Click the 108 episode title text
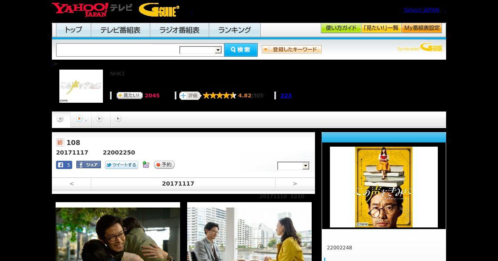The height and width of the screenshot is (261, 498). point(73,143)
